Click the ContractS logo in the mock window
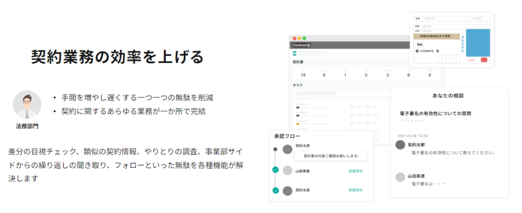 [301, 45]
